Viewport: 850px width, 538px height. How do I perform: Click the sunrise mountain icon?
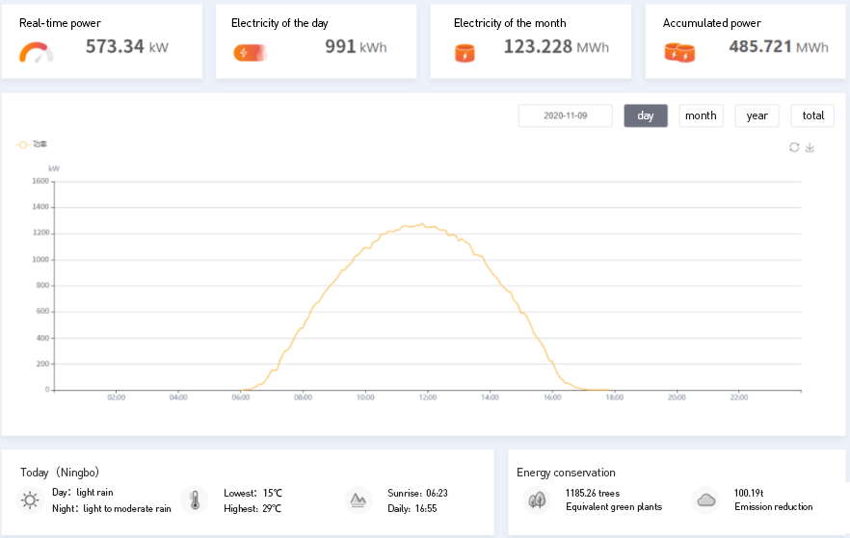359,500
